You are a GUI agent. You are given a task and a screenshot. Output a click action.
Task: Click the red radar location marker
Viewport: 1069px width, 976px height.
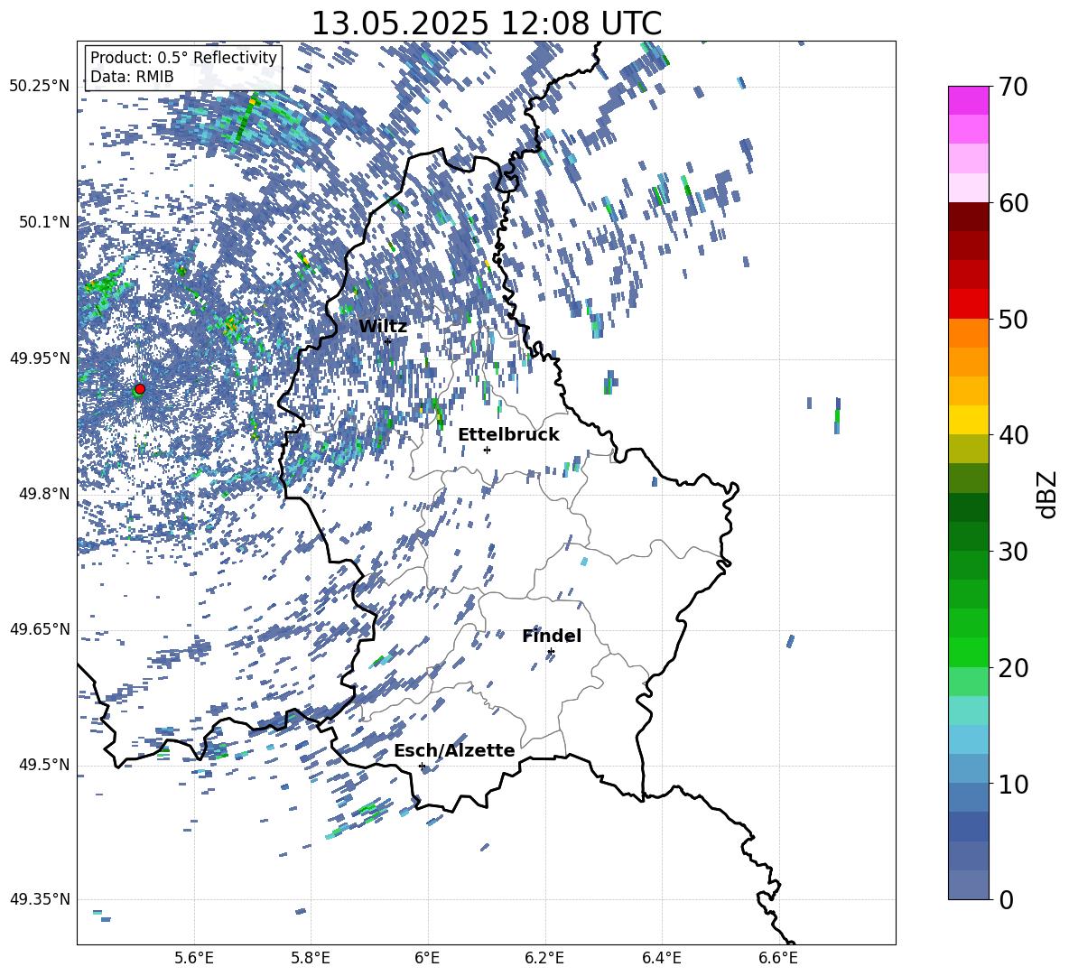(x=140, y=388)
